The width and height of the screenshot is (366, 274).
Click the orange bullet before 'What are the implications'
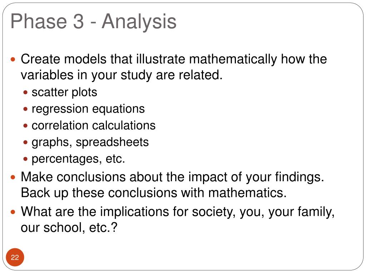click(13, 212)
